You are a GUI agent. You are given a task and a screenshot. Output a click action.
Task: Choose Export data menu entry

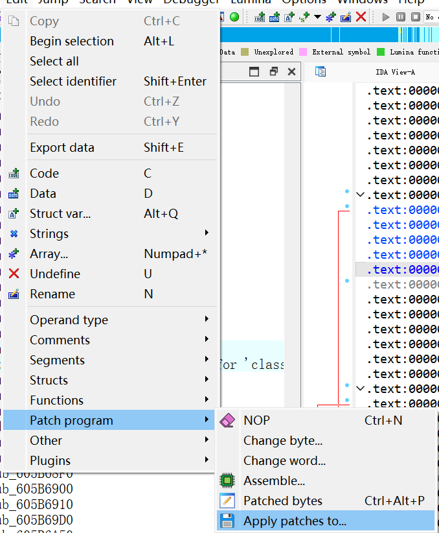click(x=110, y=148)
